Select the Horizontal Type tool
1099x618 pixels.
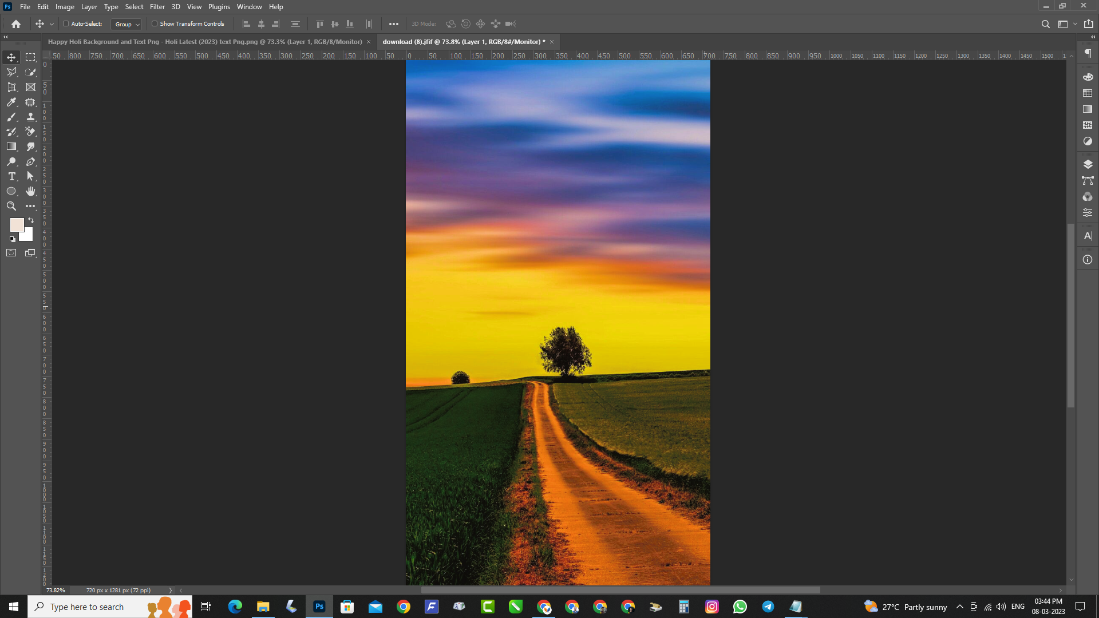click(11, 176)
